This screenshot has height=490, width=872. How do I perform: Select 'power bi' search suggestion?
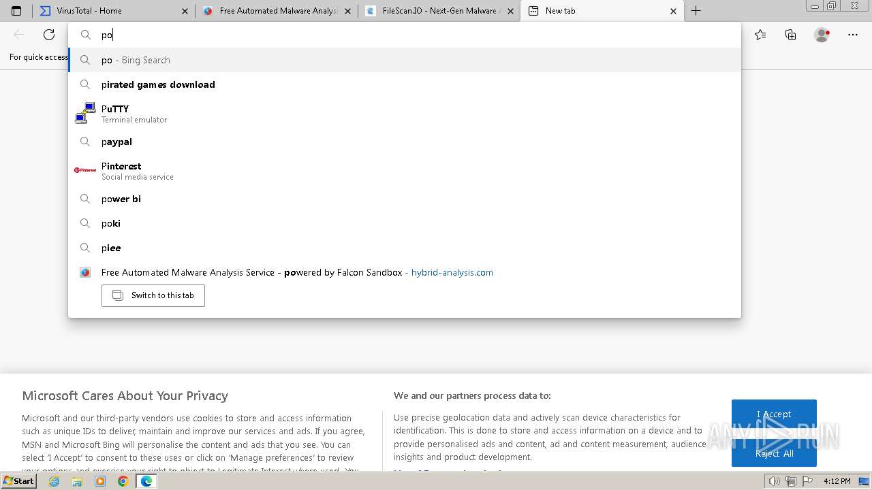[405, 199]
